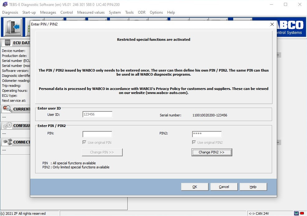307x216 pixels.
Task: Open the Start-up menu
Action: tap(29, 12)
